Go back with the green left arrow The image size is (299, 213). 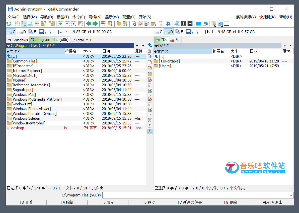89,24
